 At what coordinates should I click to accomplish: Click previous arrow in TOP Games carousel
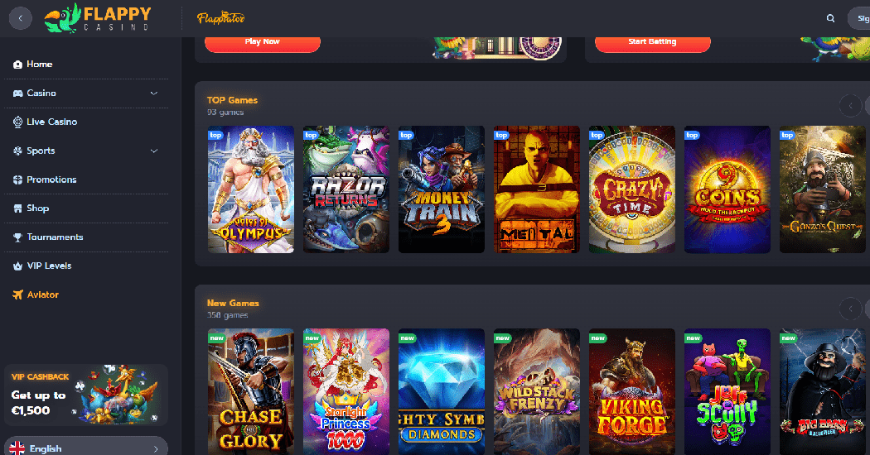tap(850, 105)
